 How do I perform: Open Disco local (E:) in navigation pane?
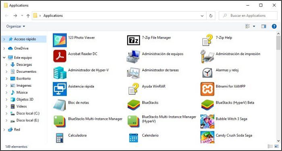click(x=28, y=120)
